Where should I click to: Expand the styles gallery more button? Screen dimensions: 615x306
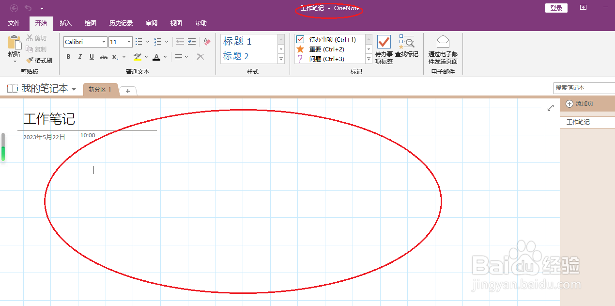(x=281, y=59)
